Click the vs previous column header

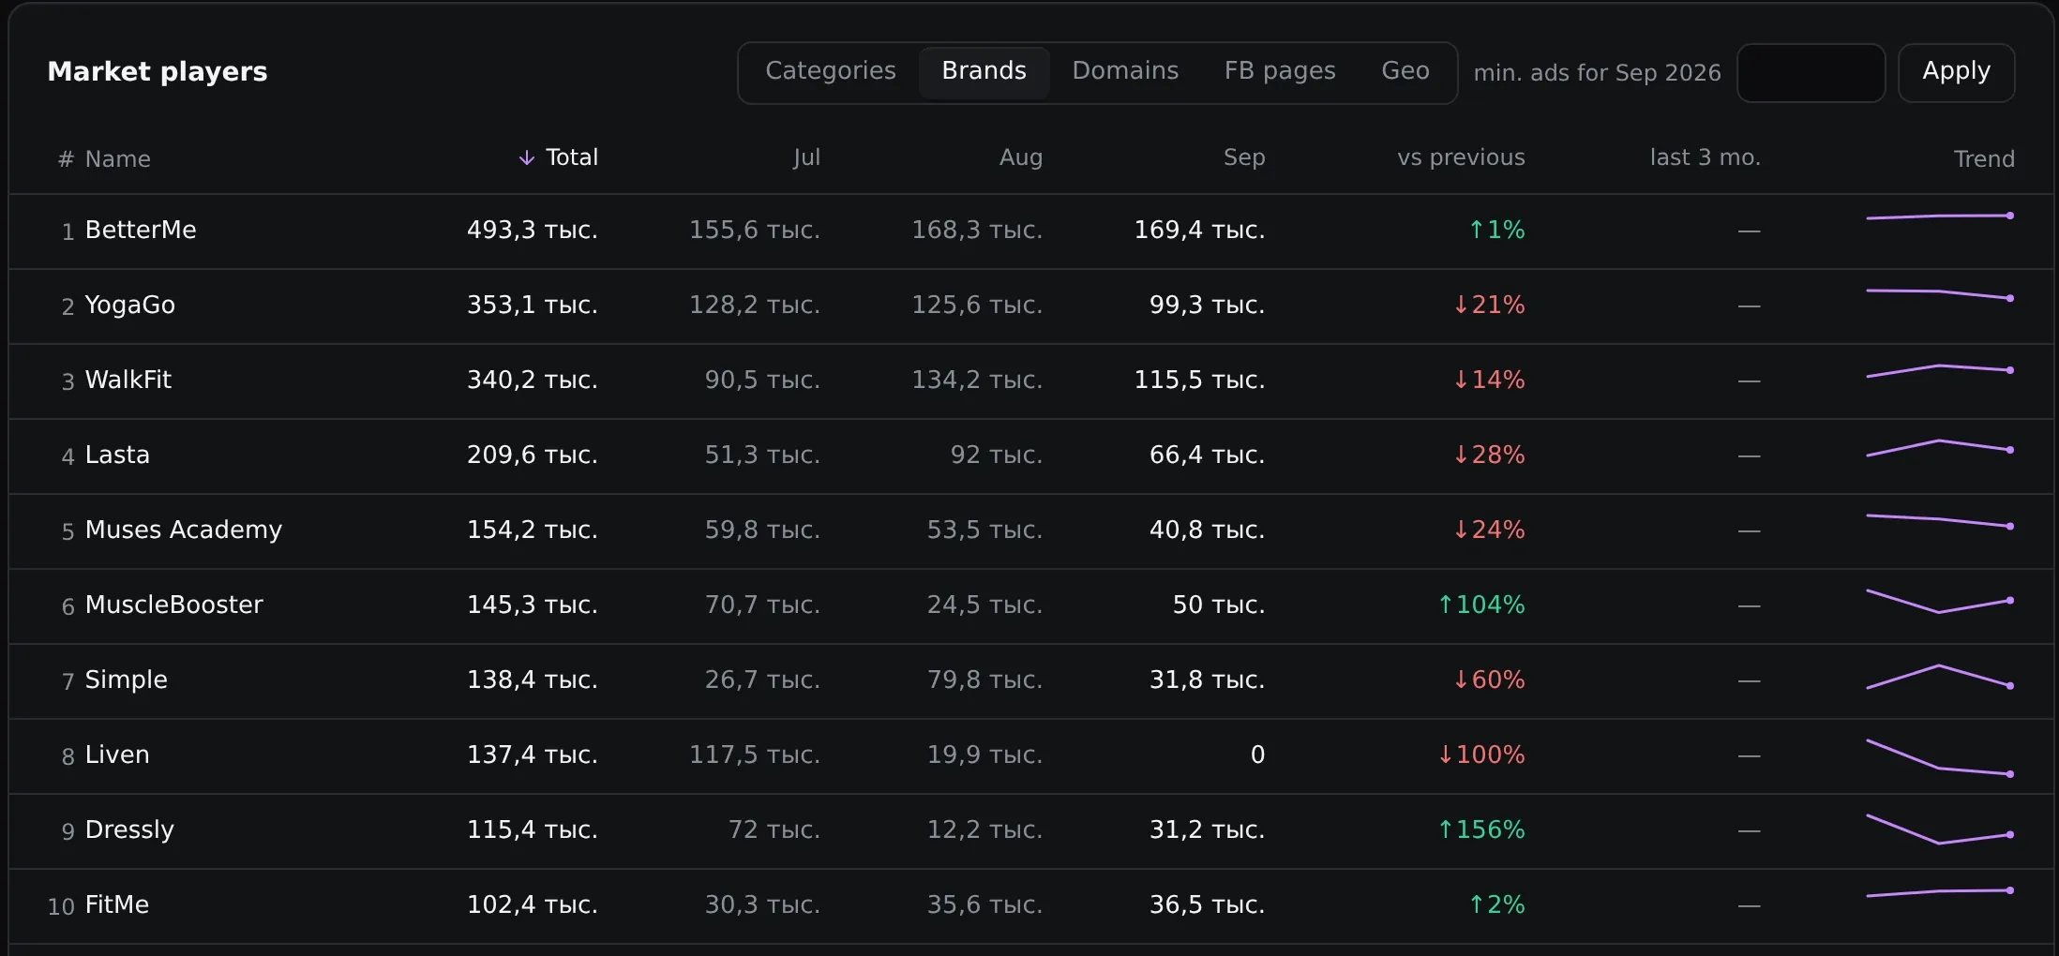pos(1461,157)
